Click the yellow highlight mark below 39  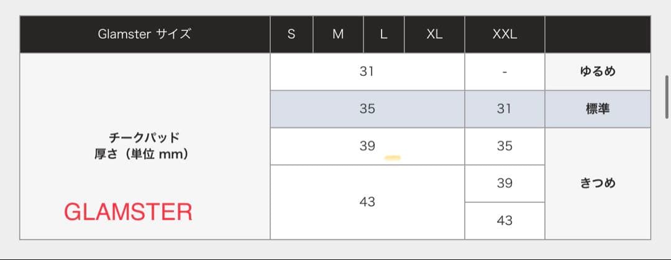393,157
